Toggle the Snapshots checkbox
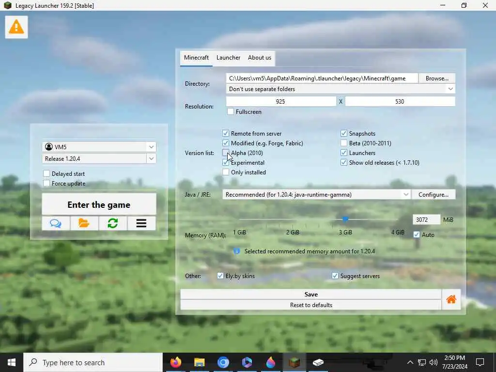The height and width of the screenshot is (372, 496). 343,134
